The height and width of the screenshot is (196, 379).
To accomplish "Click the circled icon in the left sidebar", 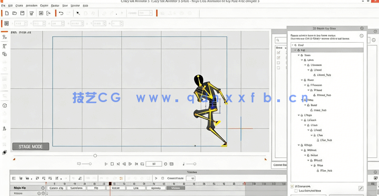I will click(x=5, y=105).
